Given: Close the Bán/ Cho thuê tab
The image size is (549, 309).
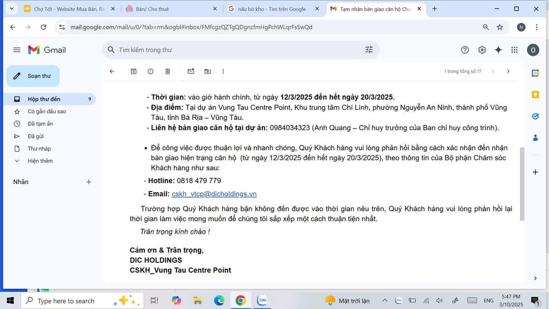Looking at the screenshot, I should coord(215,9).
